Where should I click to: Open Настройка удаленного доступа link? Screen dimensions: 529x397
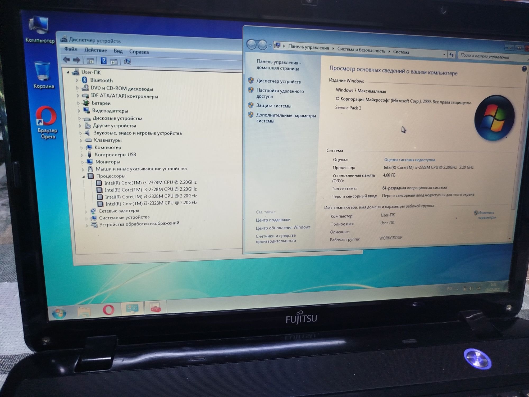tap(280, 93)
